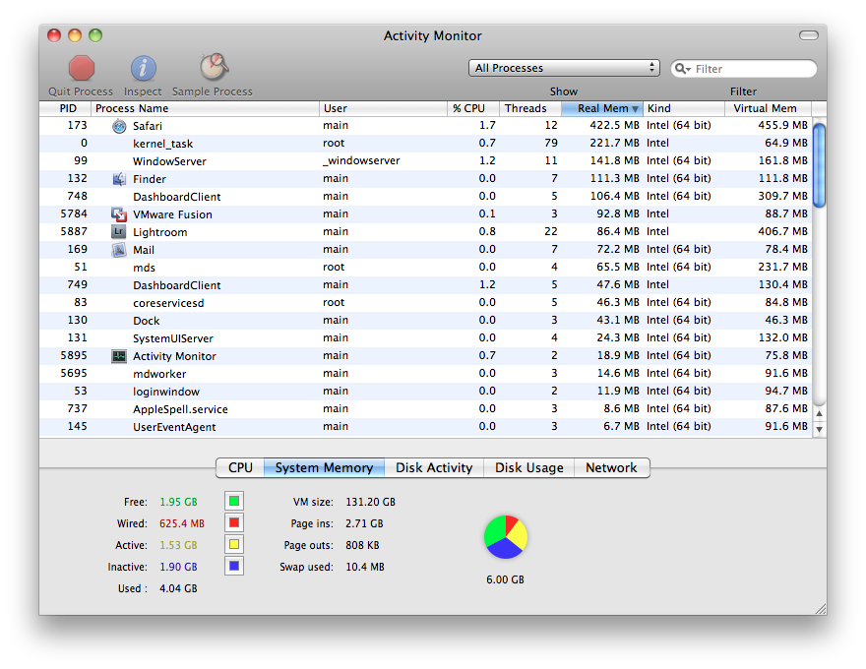Open the All Processes dropdown

click(x=564, y=68)
